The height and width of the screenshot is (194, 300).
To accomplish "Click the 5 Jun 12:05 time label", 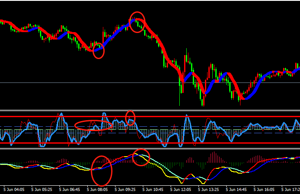I will [180, 190].
